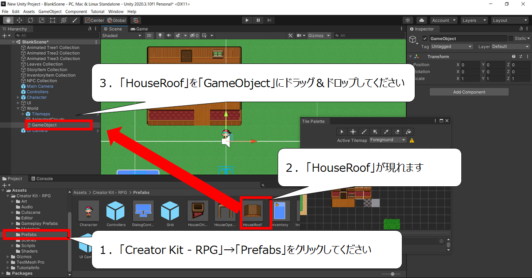The image size is (532, 278).
Task: Toggle scene lighting bulb icon
Action: tap(160, 36)
